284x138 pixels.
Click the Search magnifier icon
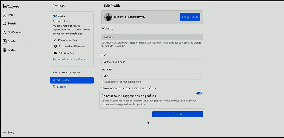click(4, 24)
